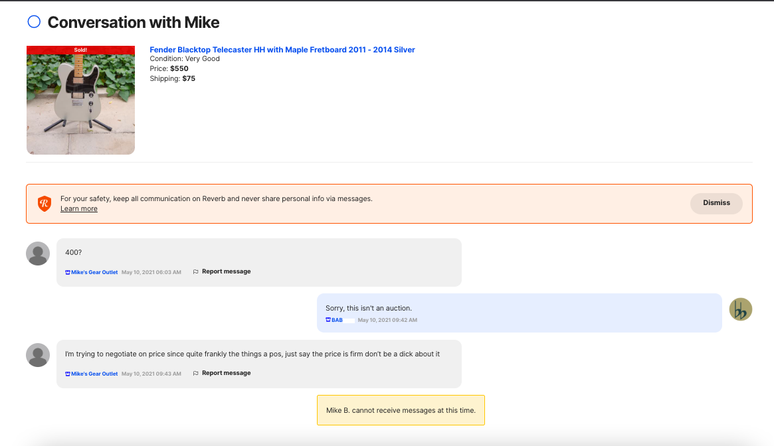Open the Learn more safety link
This screenshot has height=446, width=774.
coord(78,209)
